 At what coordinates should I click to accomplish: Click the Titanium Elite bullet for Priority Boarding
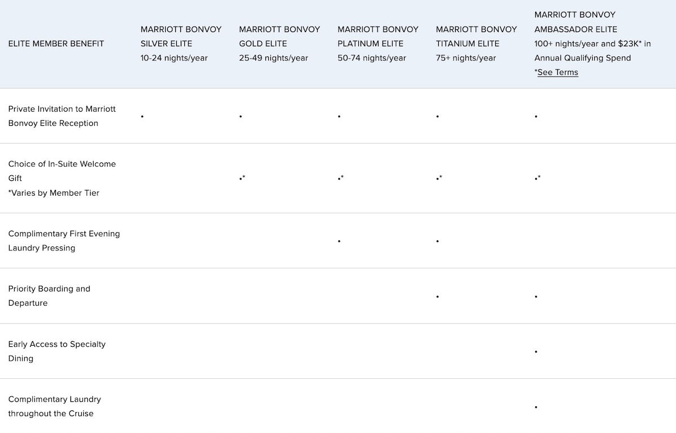(x=438, y=297)
